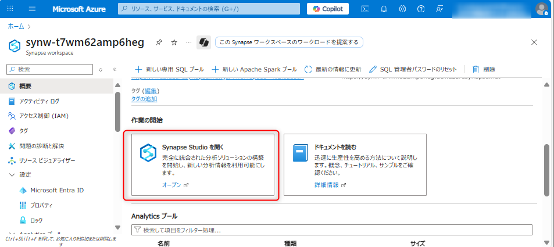Pin the workspace to dashboard
554x247 pixels.
[x=159, y=43]
